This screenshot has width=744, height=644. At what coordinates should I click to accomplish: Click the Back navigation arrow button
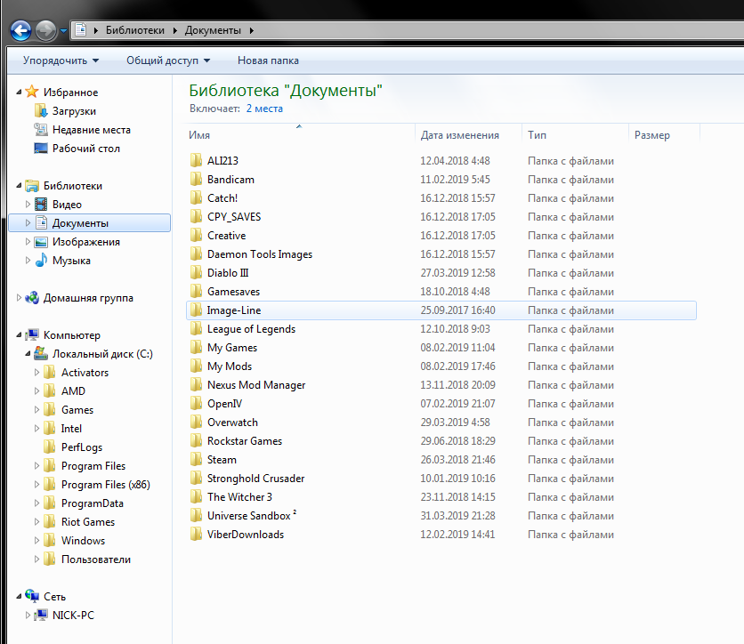point(20,30)
